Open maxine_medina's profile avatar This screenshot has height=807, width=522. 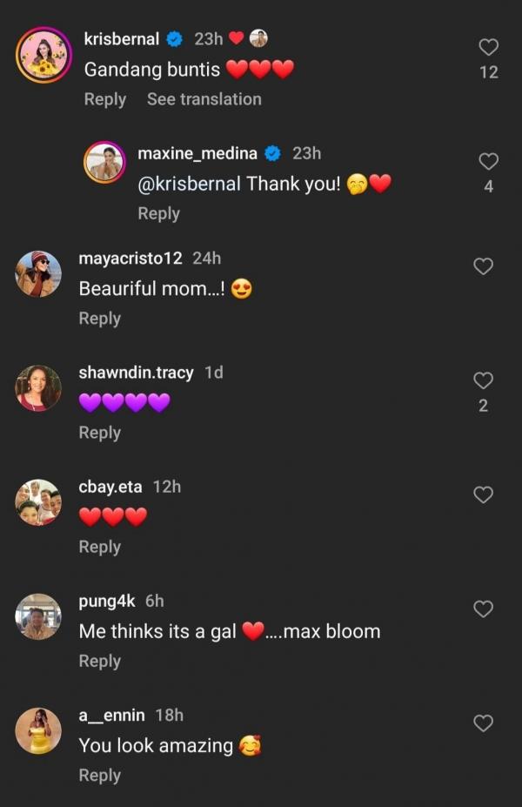pyautogui.click(x=104, y=162)
